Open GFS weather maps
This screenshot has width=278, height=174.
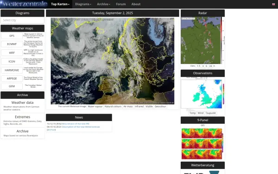pyautogui.click(x=12, y=36)
